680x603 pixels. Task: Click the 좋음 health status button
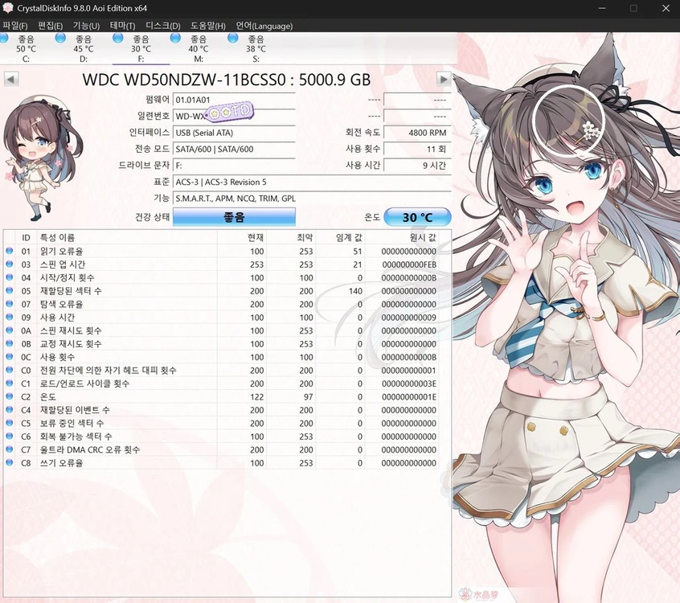[x=234, y=217]
